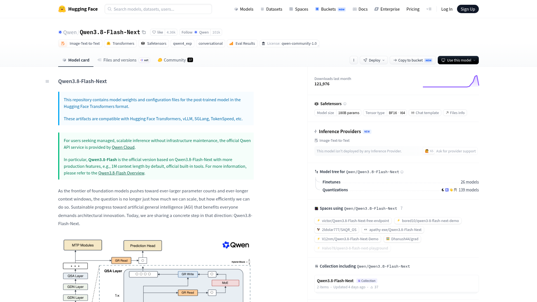This screenshot has height=302, width=537.
Task: Like the model with the heart button
Action: [157, 32]
